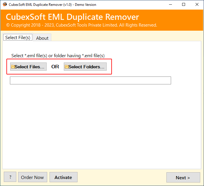Click the CubexSoft app logo icon in title bar

(5, 4)
